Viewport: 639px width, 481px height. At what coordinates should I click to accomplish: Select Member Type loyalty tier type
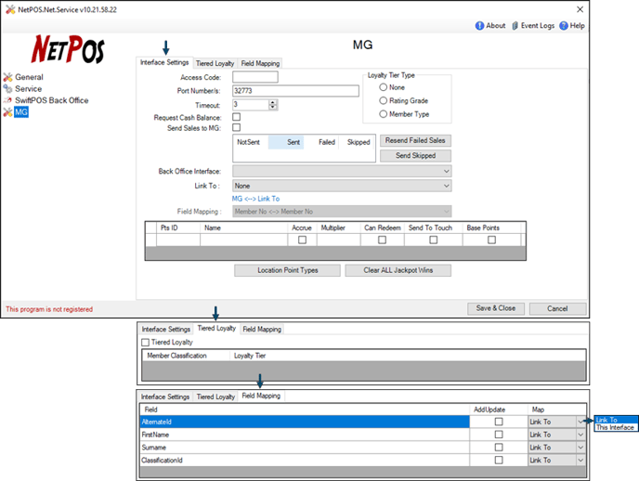tap(383, 114)
